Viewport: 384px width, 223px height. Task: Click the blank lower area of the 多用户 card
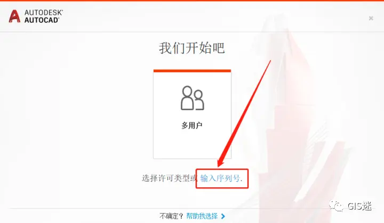(192, 145)
